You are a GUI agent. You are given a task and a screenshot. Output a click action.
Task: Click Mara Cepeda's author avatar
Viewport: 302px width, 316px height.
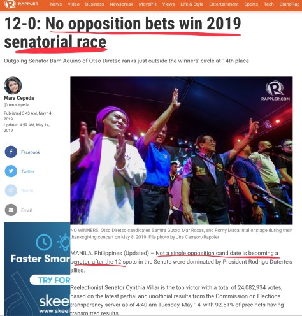[13, 85]
